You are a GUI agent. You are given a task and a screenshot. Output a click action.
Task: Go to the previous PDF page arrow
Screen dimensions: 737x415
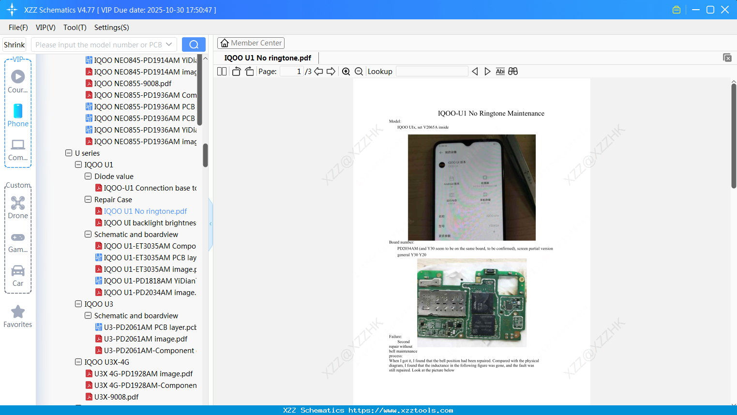(x=318, y=72)
